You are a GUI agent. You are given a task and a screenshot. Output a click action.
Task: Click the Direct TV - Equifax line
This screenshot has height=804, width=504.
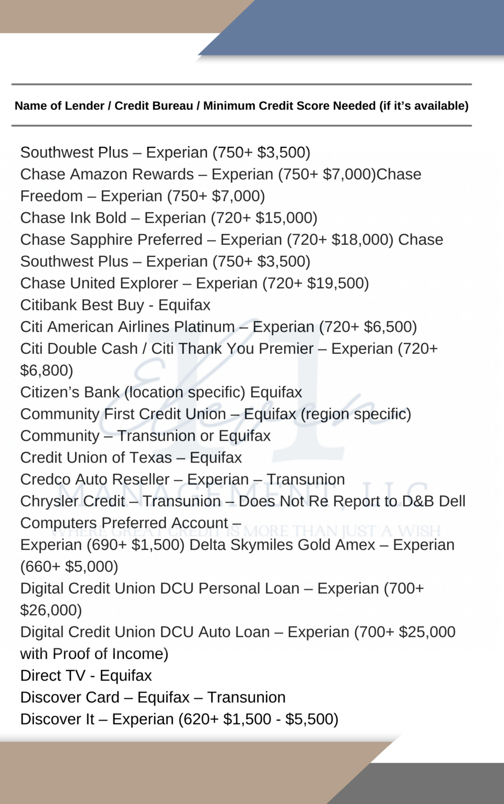[x=86, y=675]
